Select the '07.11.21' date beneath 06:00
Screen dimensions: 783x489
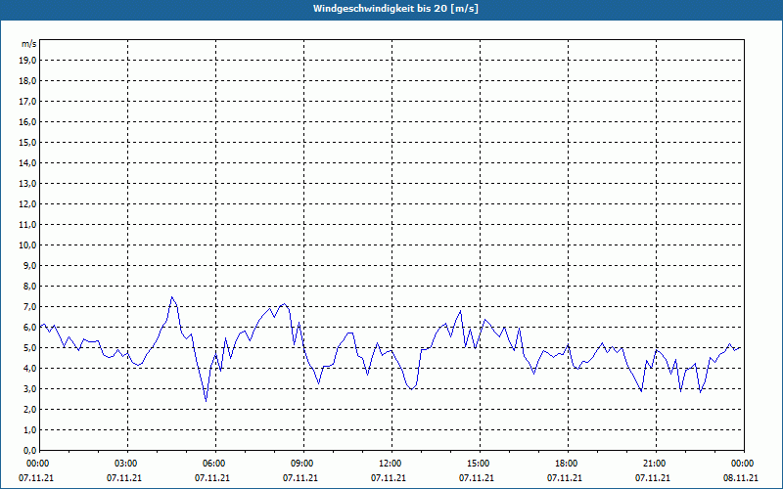click(x=212, y=478)
